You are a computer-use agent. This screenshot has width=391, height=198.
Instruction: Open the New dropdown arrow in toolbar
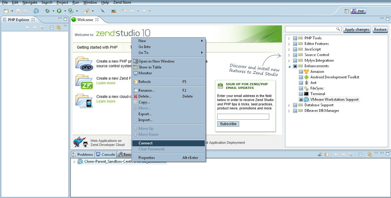coord(12,11)
